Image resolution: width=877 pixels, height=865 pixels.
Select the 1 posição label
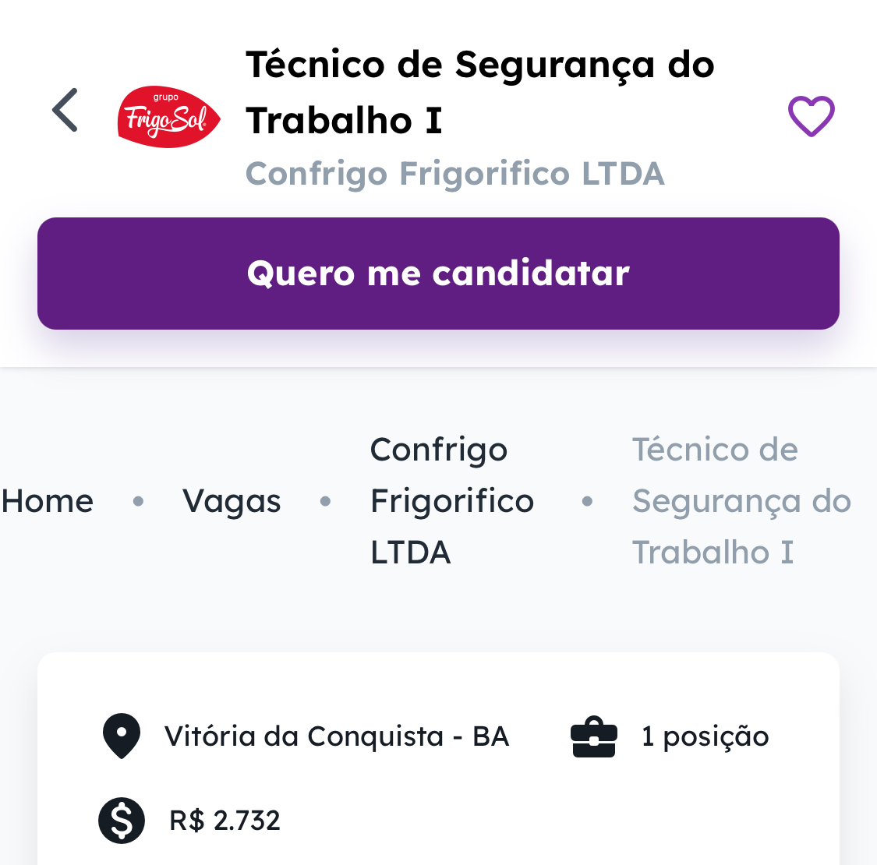click(x=705, y=737)
